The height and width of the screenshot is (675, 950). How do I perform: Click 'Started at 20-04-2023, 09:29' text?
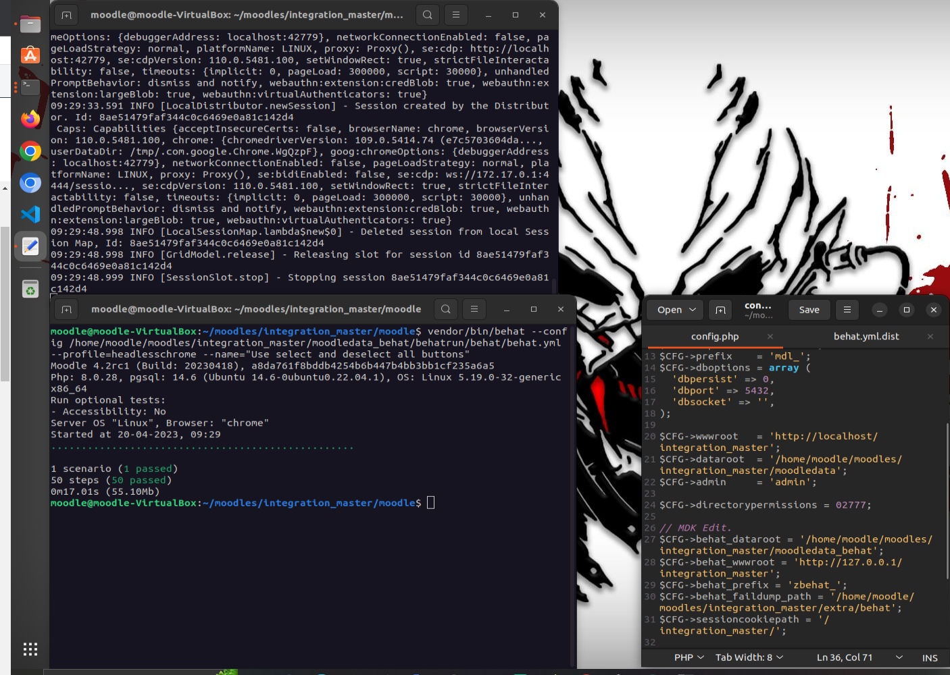click(x=136, y=434)
